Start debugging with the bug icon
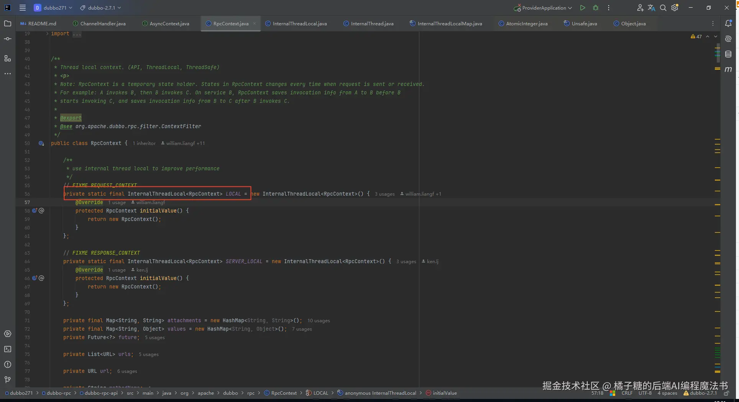The image size is (739, 402). point(596,8)
